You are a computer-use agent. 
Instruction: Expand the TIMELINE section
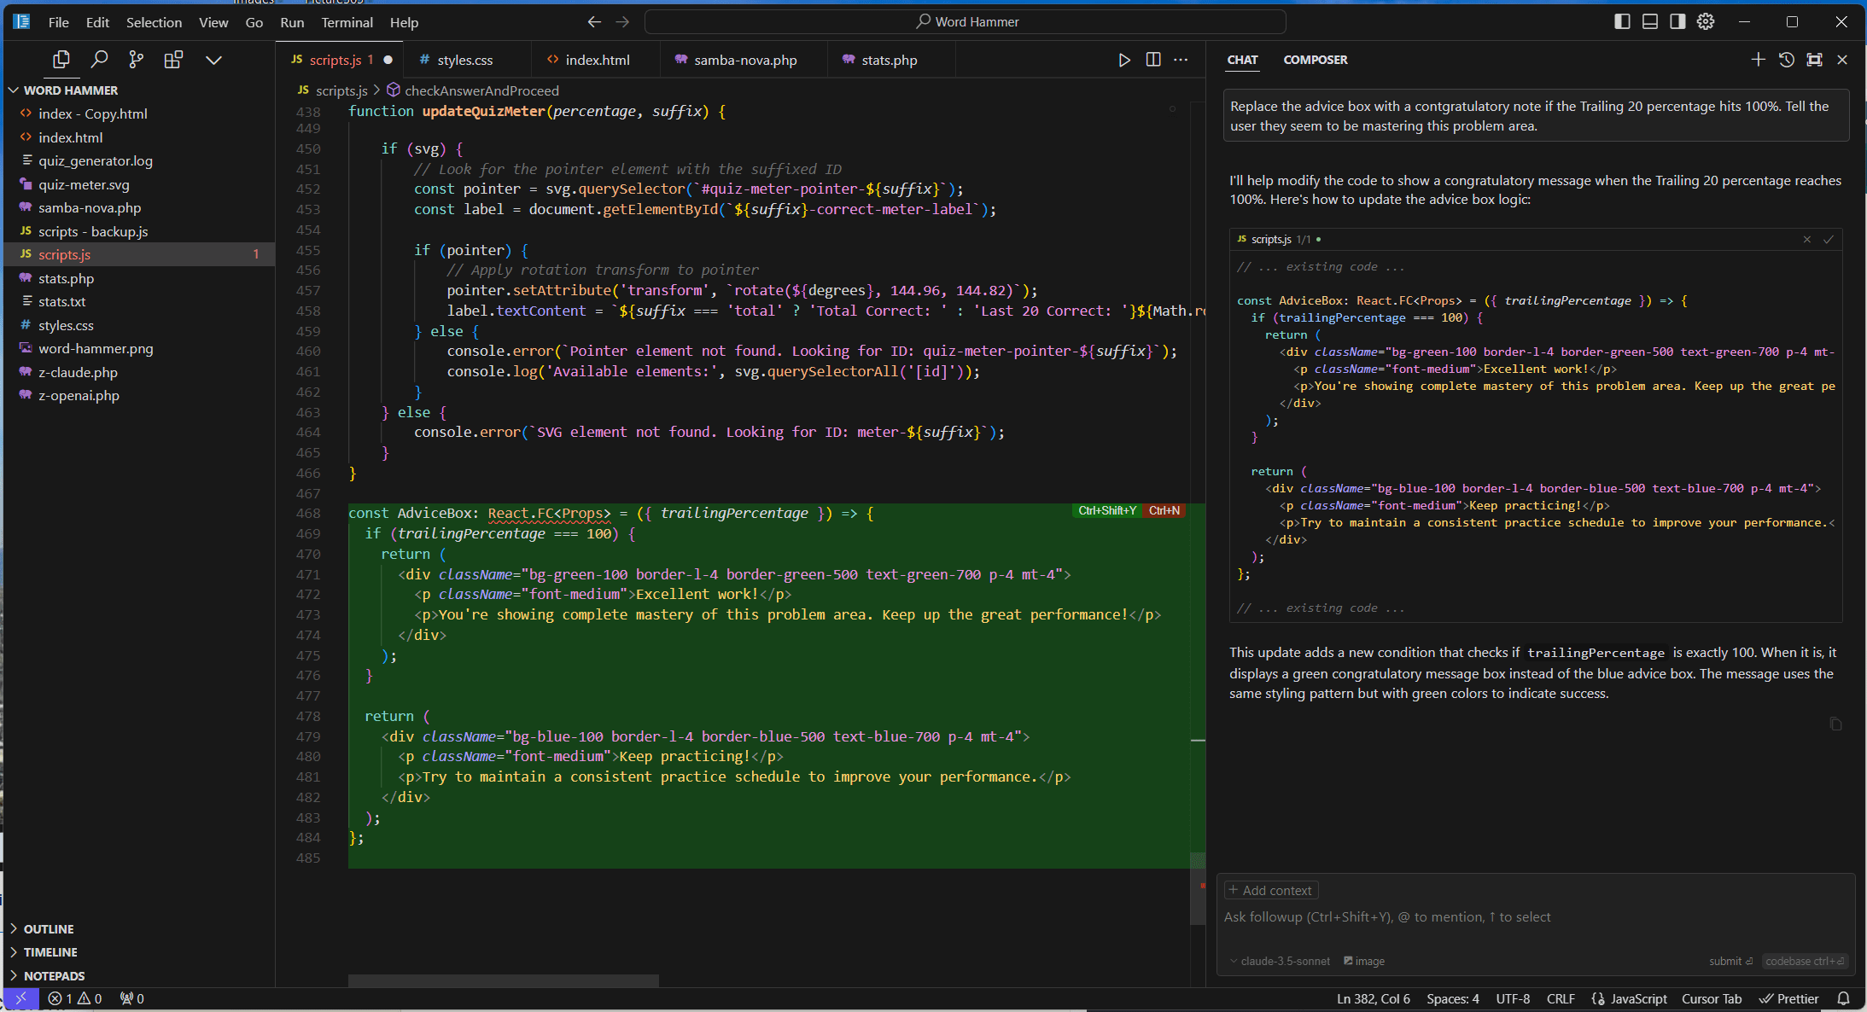[51, 951]
